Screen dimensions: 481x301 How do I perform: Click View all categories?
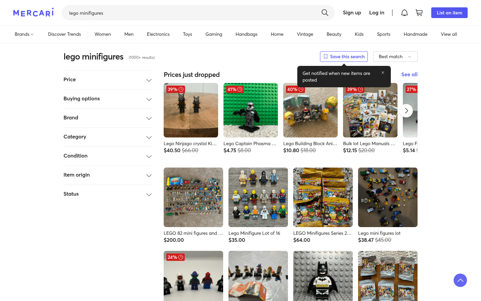coord(449,34)
